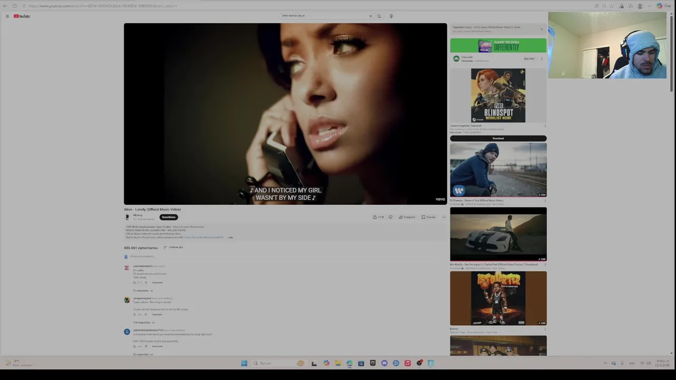Click the magnifier search button
The height and width of the screenshot is (380, 676).
click(379, 16)
